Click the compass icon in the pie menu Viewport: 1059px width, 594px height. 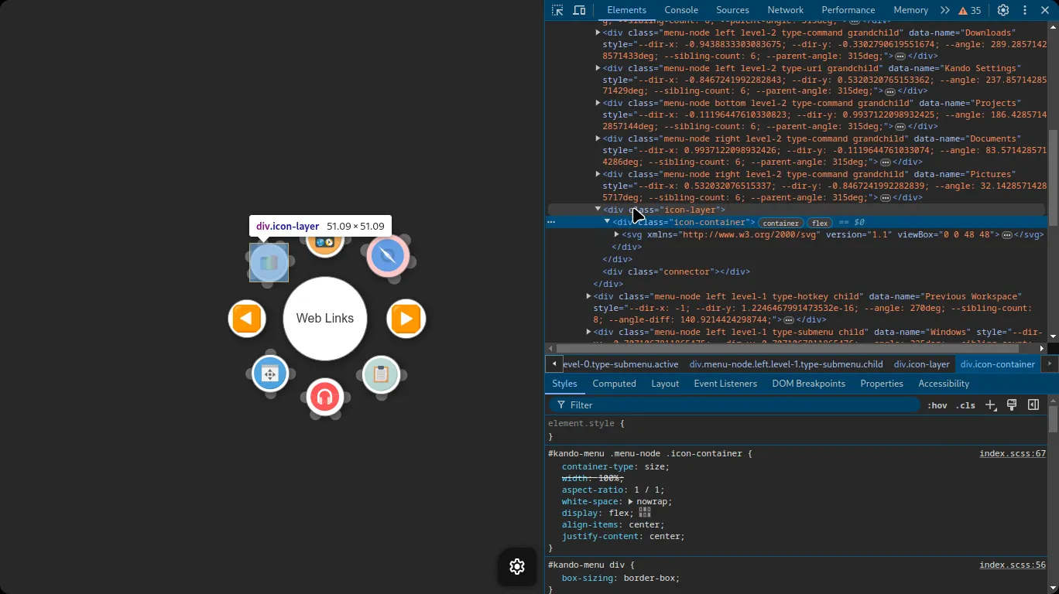point(388,256)
